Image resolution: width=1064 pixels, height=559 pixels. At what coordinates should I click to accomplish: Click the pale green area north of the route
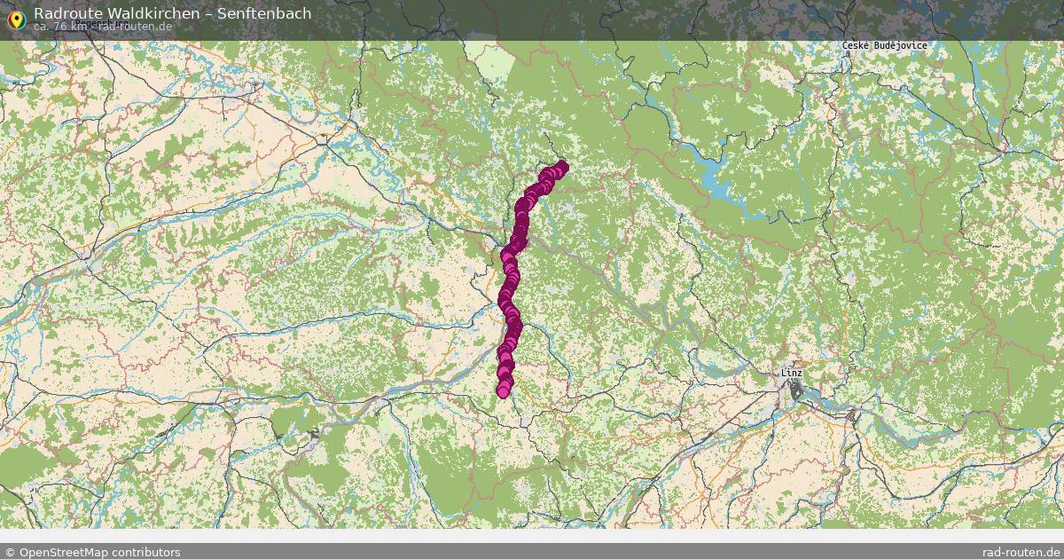[x=492, y=62]
